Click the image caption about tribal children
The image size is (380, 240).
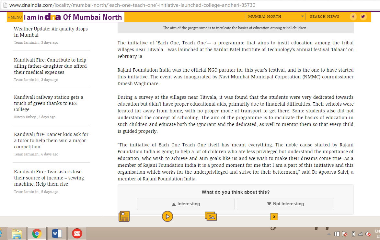(235, 28)
